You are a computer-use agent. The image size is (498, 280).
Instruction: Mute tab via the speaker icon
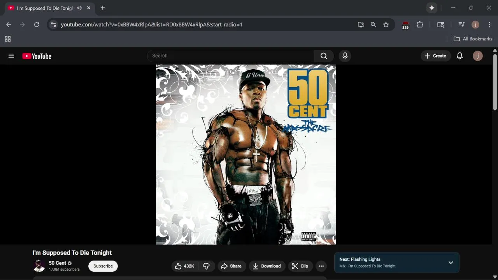79,8
